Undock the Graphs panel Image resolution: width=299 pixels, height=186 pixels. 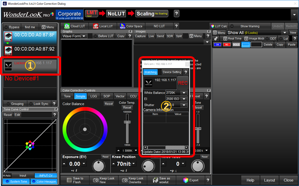coord(130,31)
